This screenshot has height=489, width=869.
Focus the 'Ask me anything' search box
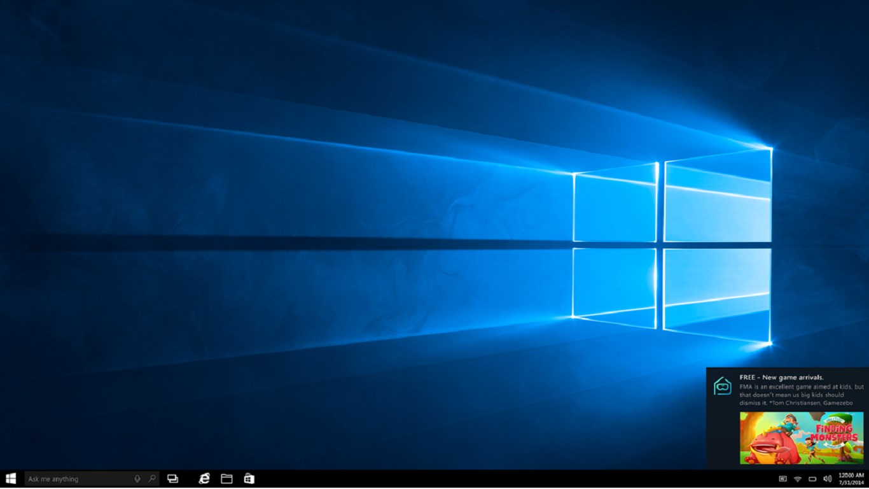tap(92, 479)
